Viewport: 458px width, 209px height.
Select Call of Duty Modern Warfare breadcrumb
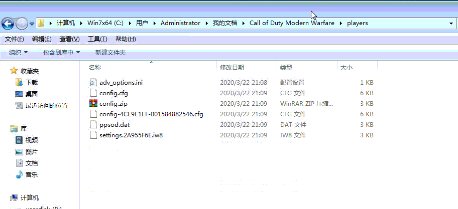[292, 23]
